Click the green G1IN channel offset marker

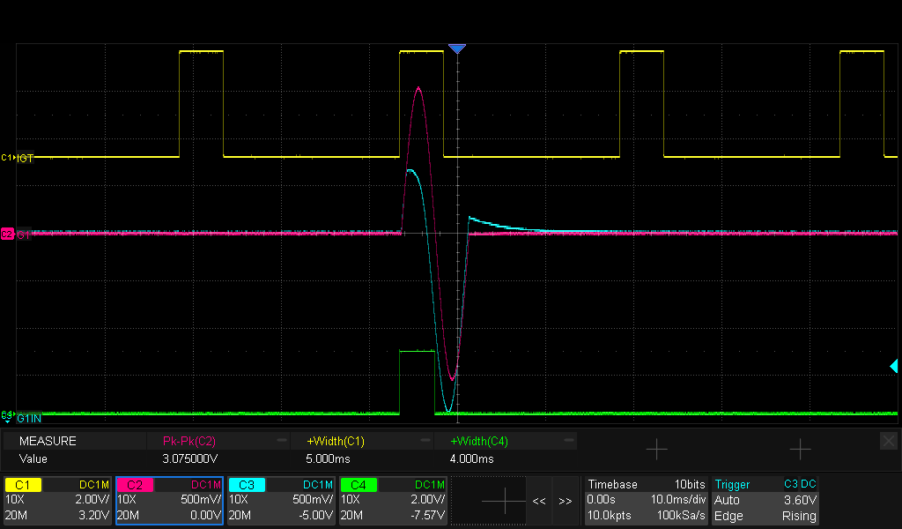coord(7,414)
